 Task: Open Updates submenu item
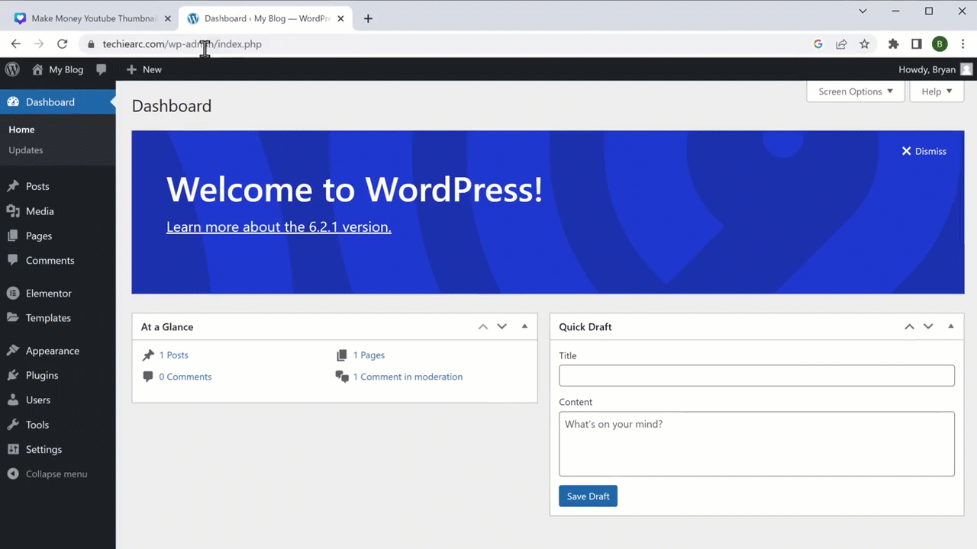tap(26, 150)
